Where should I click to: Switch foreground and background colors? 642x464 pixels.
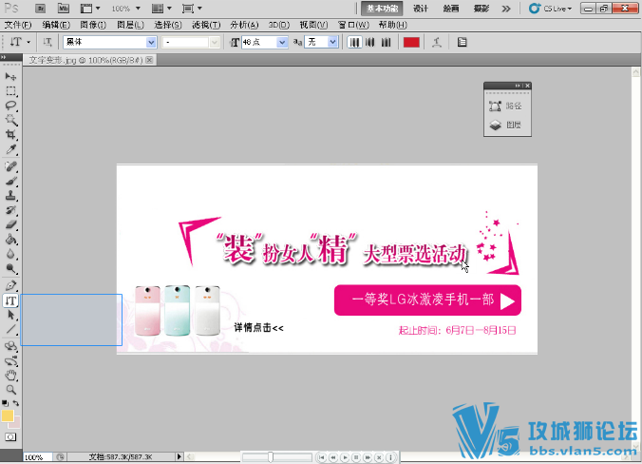click(15, 403)
